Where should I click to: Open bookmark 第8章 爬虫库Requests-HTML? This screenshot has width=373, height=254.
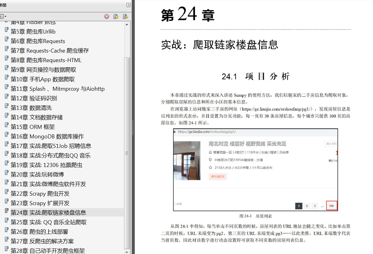[x=46, y=60]
